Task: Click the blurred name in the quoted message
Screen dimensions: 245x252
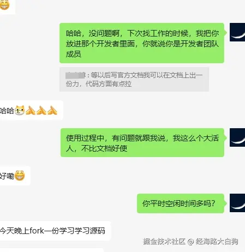Action: (75, 75)
